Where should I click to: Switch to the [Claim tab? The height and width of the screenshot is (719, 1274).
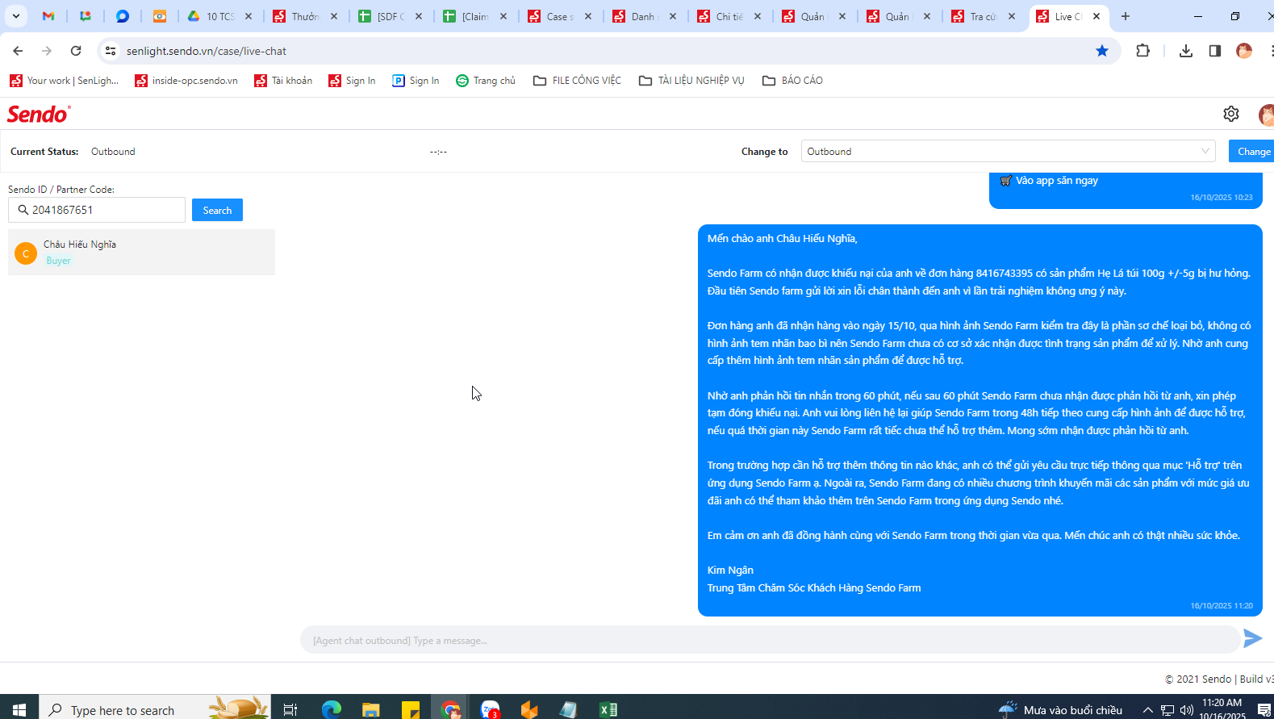click(475, 16)
